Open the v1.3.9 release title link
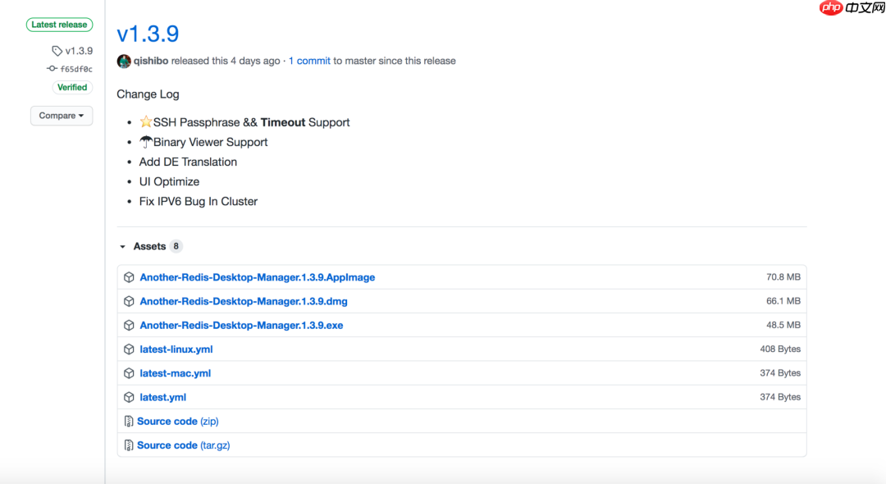This screenshot has height=484, width=886. click(148, 34)
